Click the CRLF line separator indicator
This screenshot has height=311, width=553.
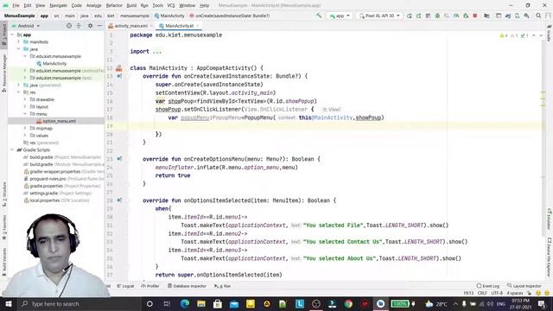click(x=482, y=293)
